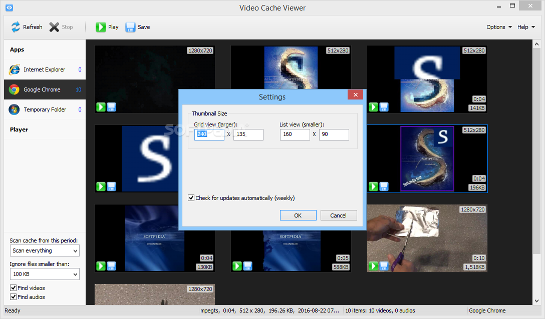The image size is (545, 319).
Task: Save the first 1280x720 dark video
Action: (111, 107)
